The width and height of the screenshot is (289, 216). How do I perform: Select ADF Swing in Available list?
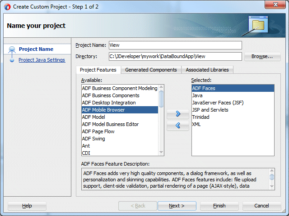[x=120, y=139]
